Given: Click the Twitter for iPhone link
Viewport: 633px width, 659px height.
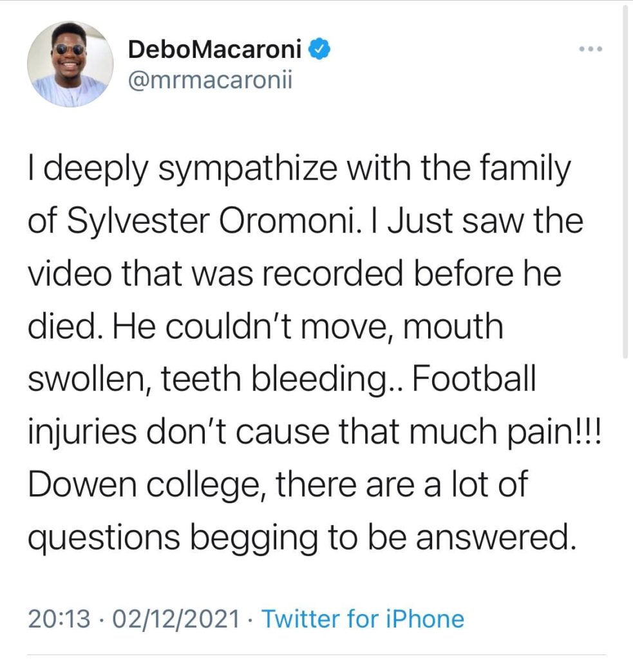Looking at the screenshot, I should click(x=363, y=619).
